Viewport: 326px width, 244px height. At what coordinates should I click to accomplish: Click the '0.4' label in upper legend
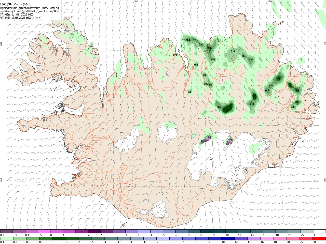[x=27, y=235]
